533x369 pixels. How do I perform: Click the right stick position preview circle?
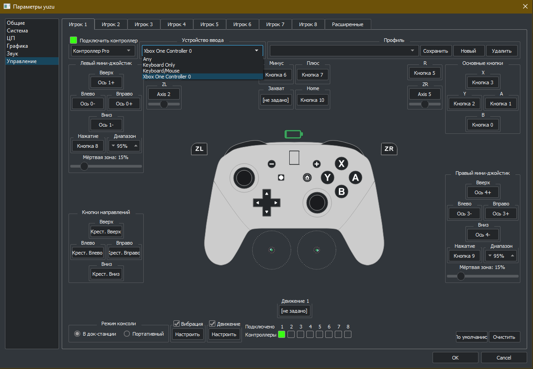click(x=316, y=250)
